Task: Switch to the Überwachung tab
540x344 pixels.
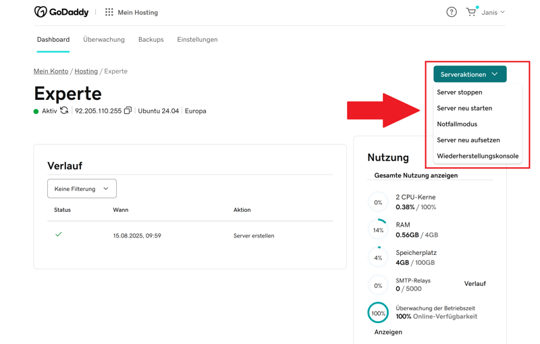Action: coord(104,40)
